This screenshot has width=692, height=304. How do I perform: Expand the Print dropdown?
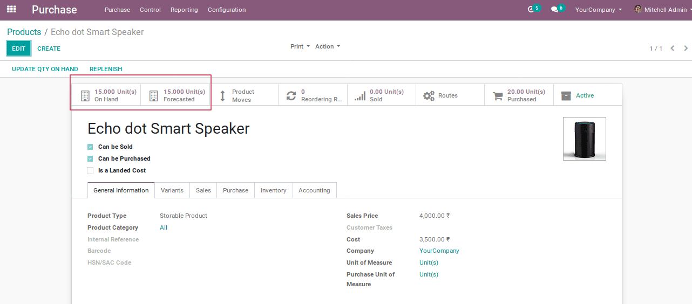300,46
